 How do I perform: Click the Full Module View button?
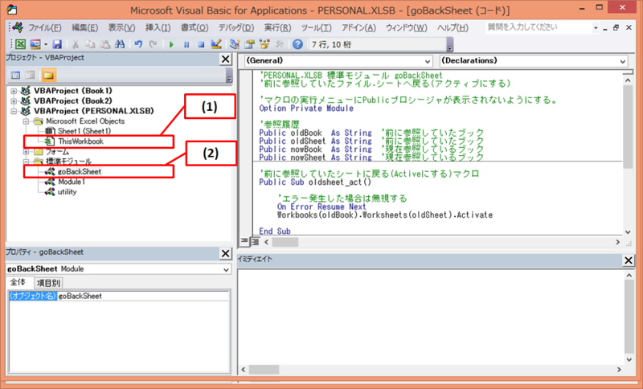(x=255, y=241)
